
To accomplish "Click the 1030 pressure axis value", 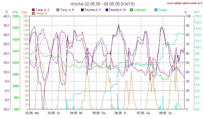I will 15,16.
